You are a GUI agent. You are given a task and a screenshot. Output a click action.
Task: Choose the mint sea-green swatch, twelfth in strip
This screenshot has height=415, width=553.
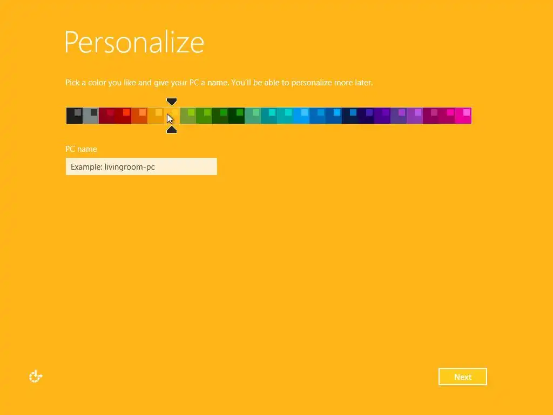(x=253, y=116)
